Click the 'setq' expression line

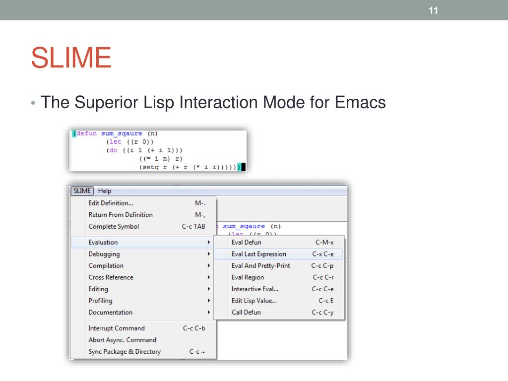[190, 167]
